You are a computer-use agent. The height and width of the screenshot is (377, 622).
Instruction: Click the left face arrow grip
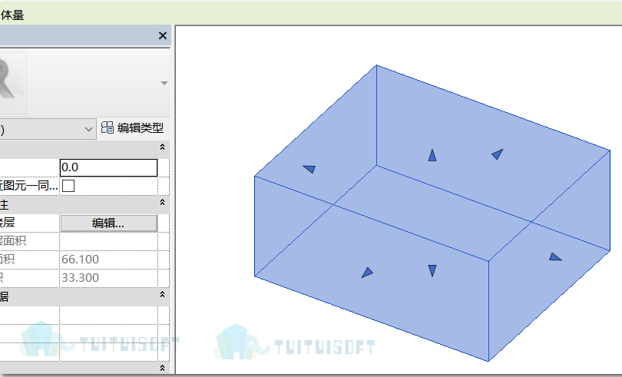(x=309, y=169)
